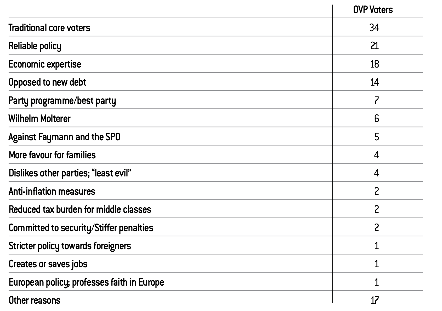Select the "Dislikes other parties" row label

[70, 173]
